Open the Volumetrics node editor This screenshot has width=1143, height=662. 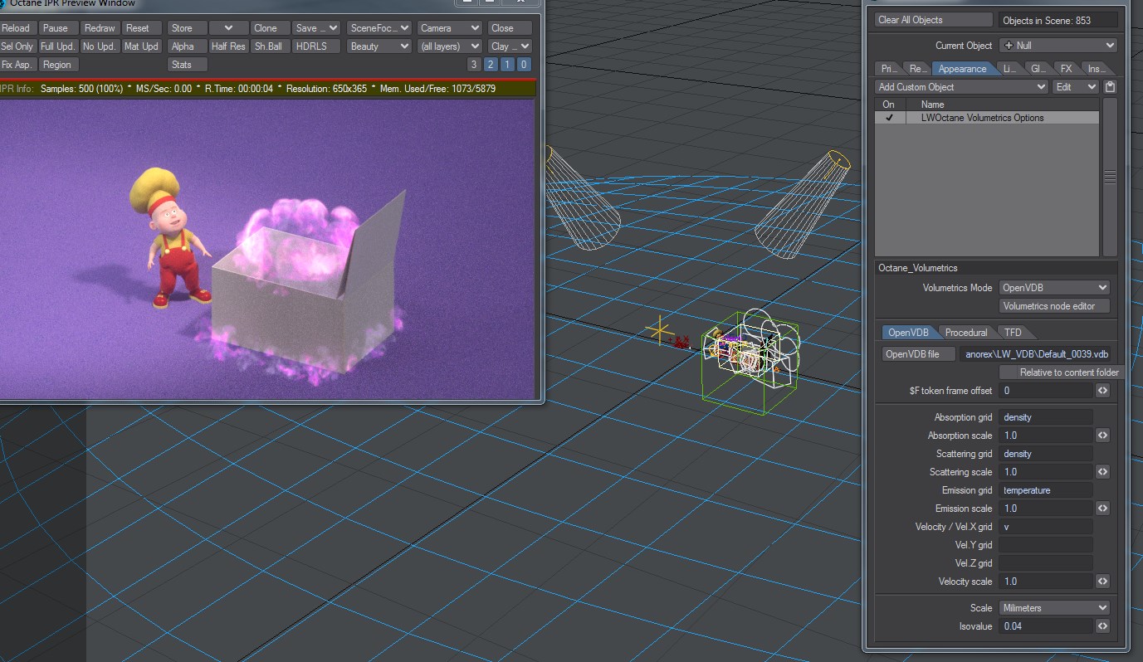coord(1054,306)
